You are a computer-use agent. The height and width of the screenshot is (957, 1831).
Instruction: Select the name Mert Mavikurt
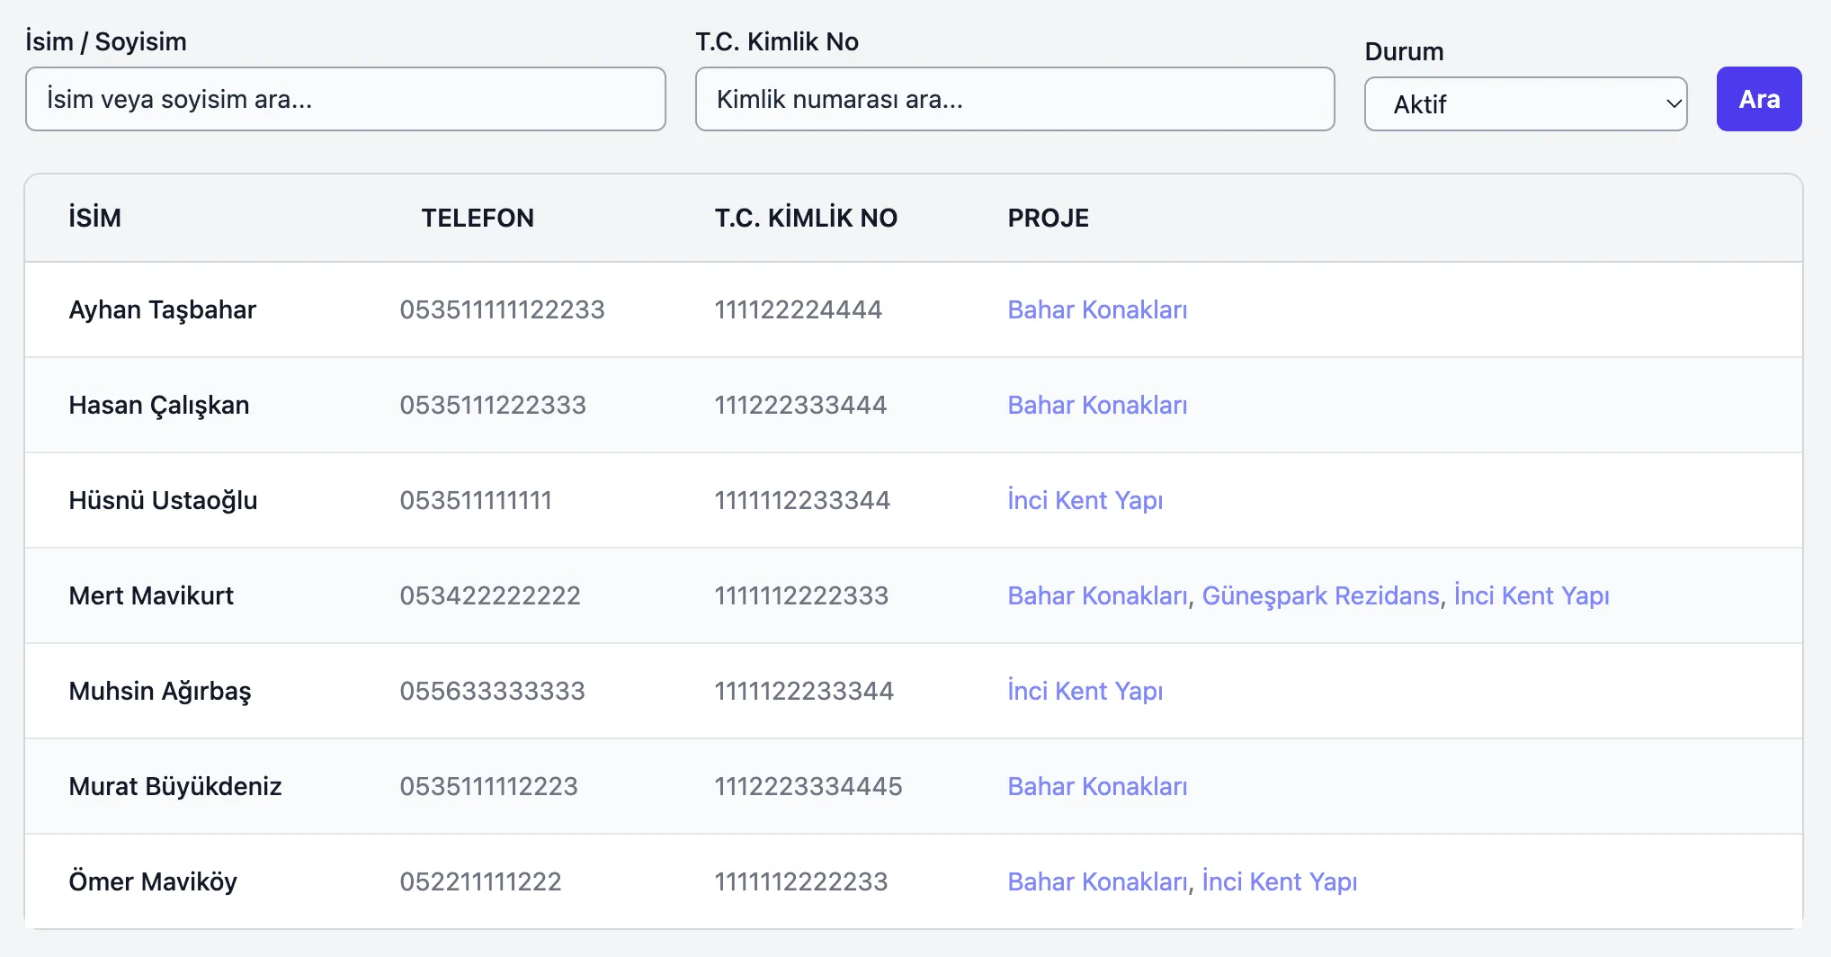click(151, 595)
